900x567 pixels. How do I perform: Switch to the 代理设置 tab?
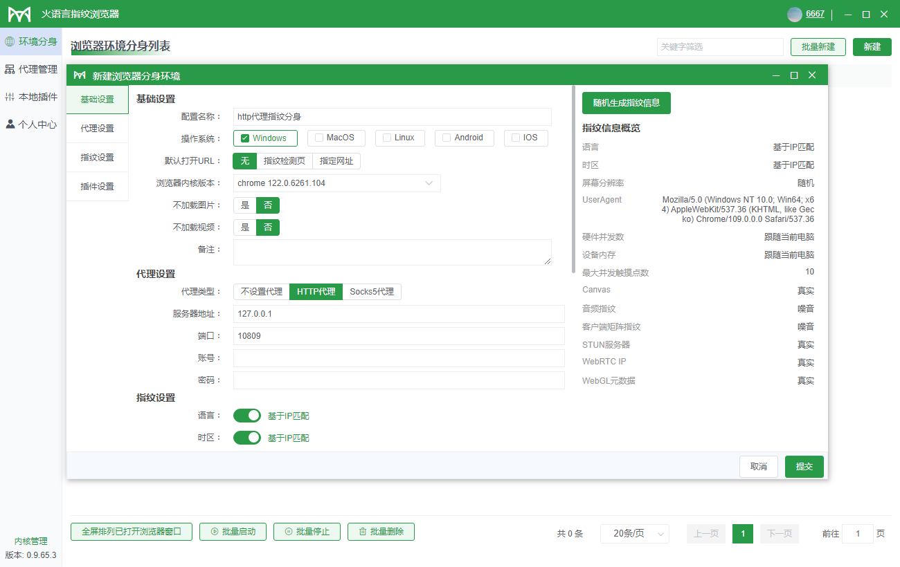click(97, 128)
